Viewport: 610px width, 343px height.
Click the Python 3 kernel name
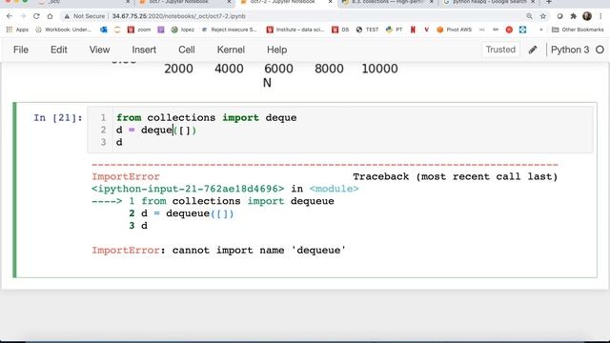570,50
